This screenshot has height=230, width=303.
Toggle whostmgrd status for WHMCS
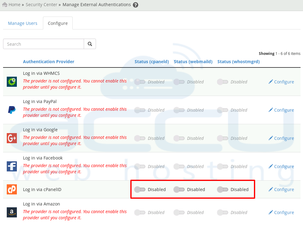[223, 82]
